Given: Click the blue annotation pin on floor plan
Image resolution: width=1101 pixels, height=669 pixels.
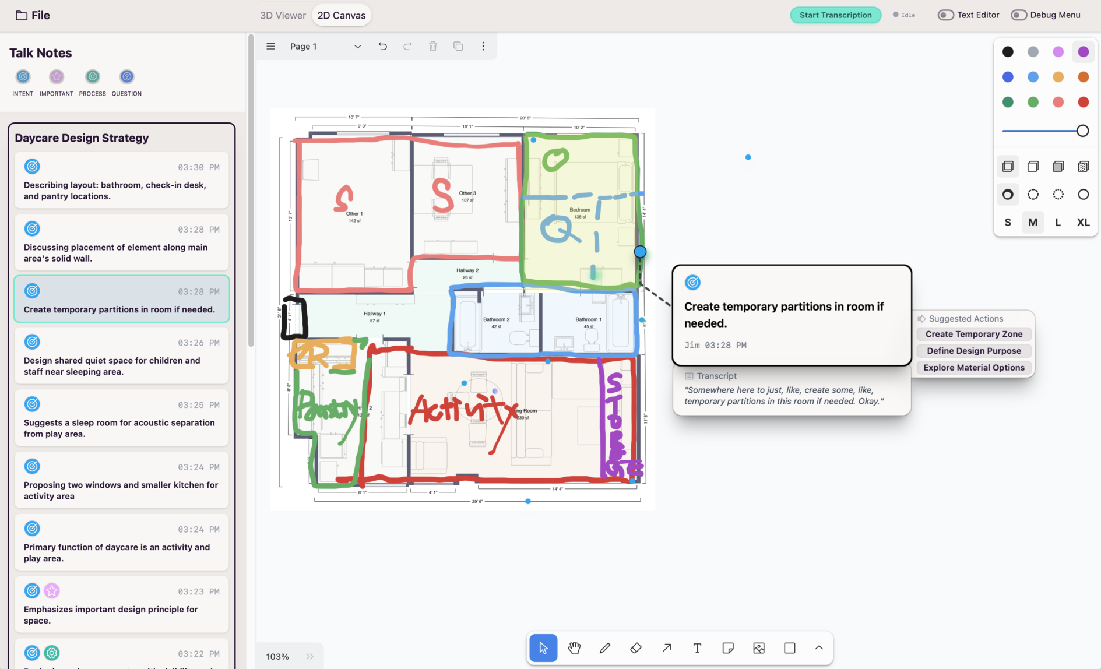Looking at the screenshot, I should pos(640,252).
